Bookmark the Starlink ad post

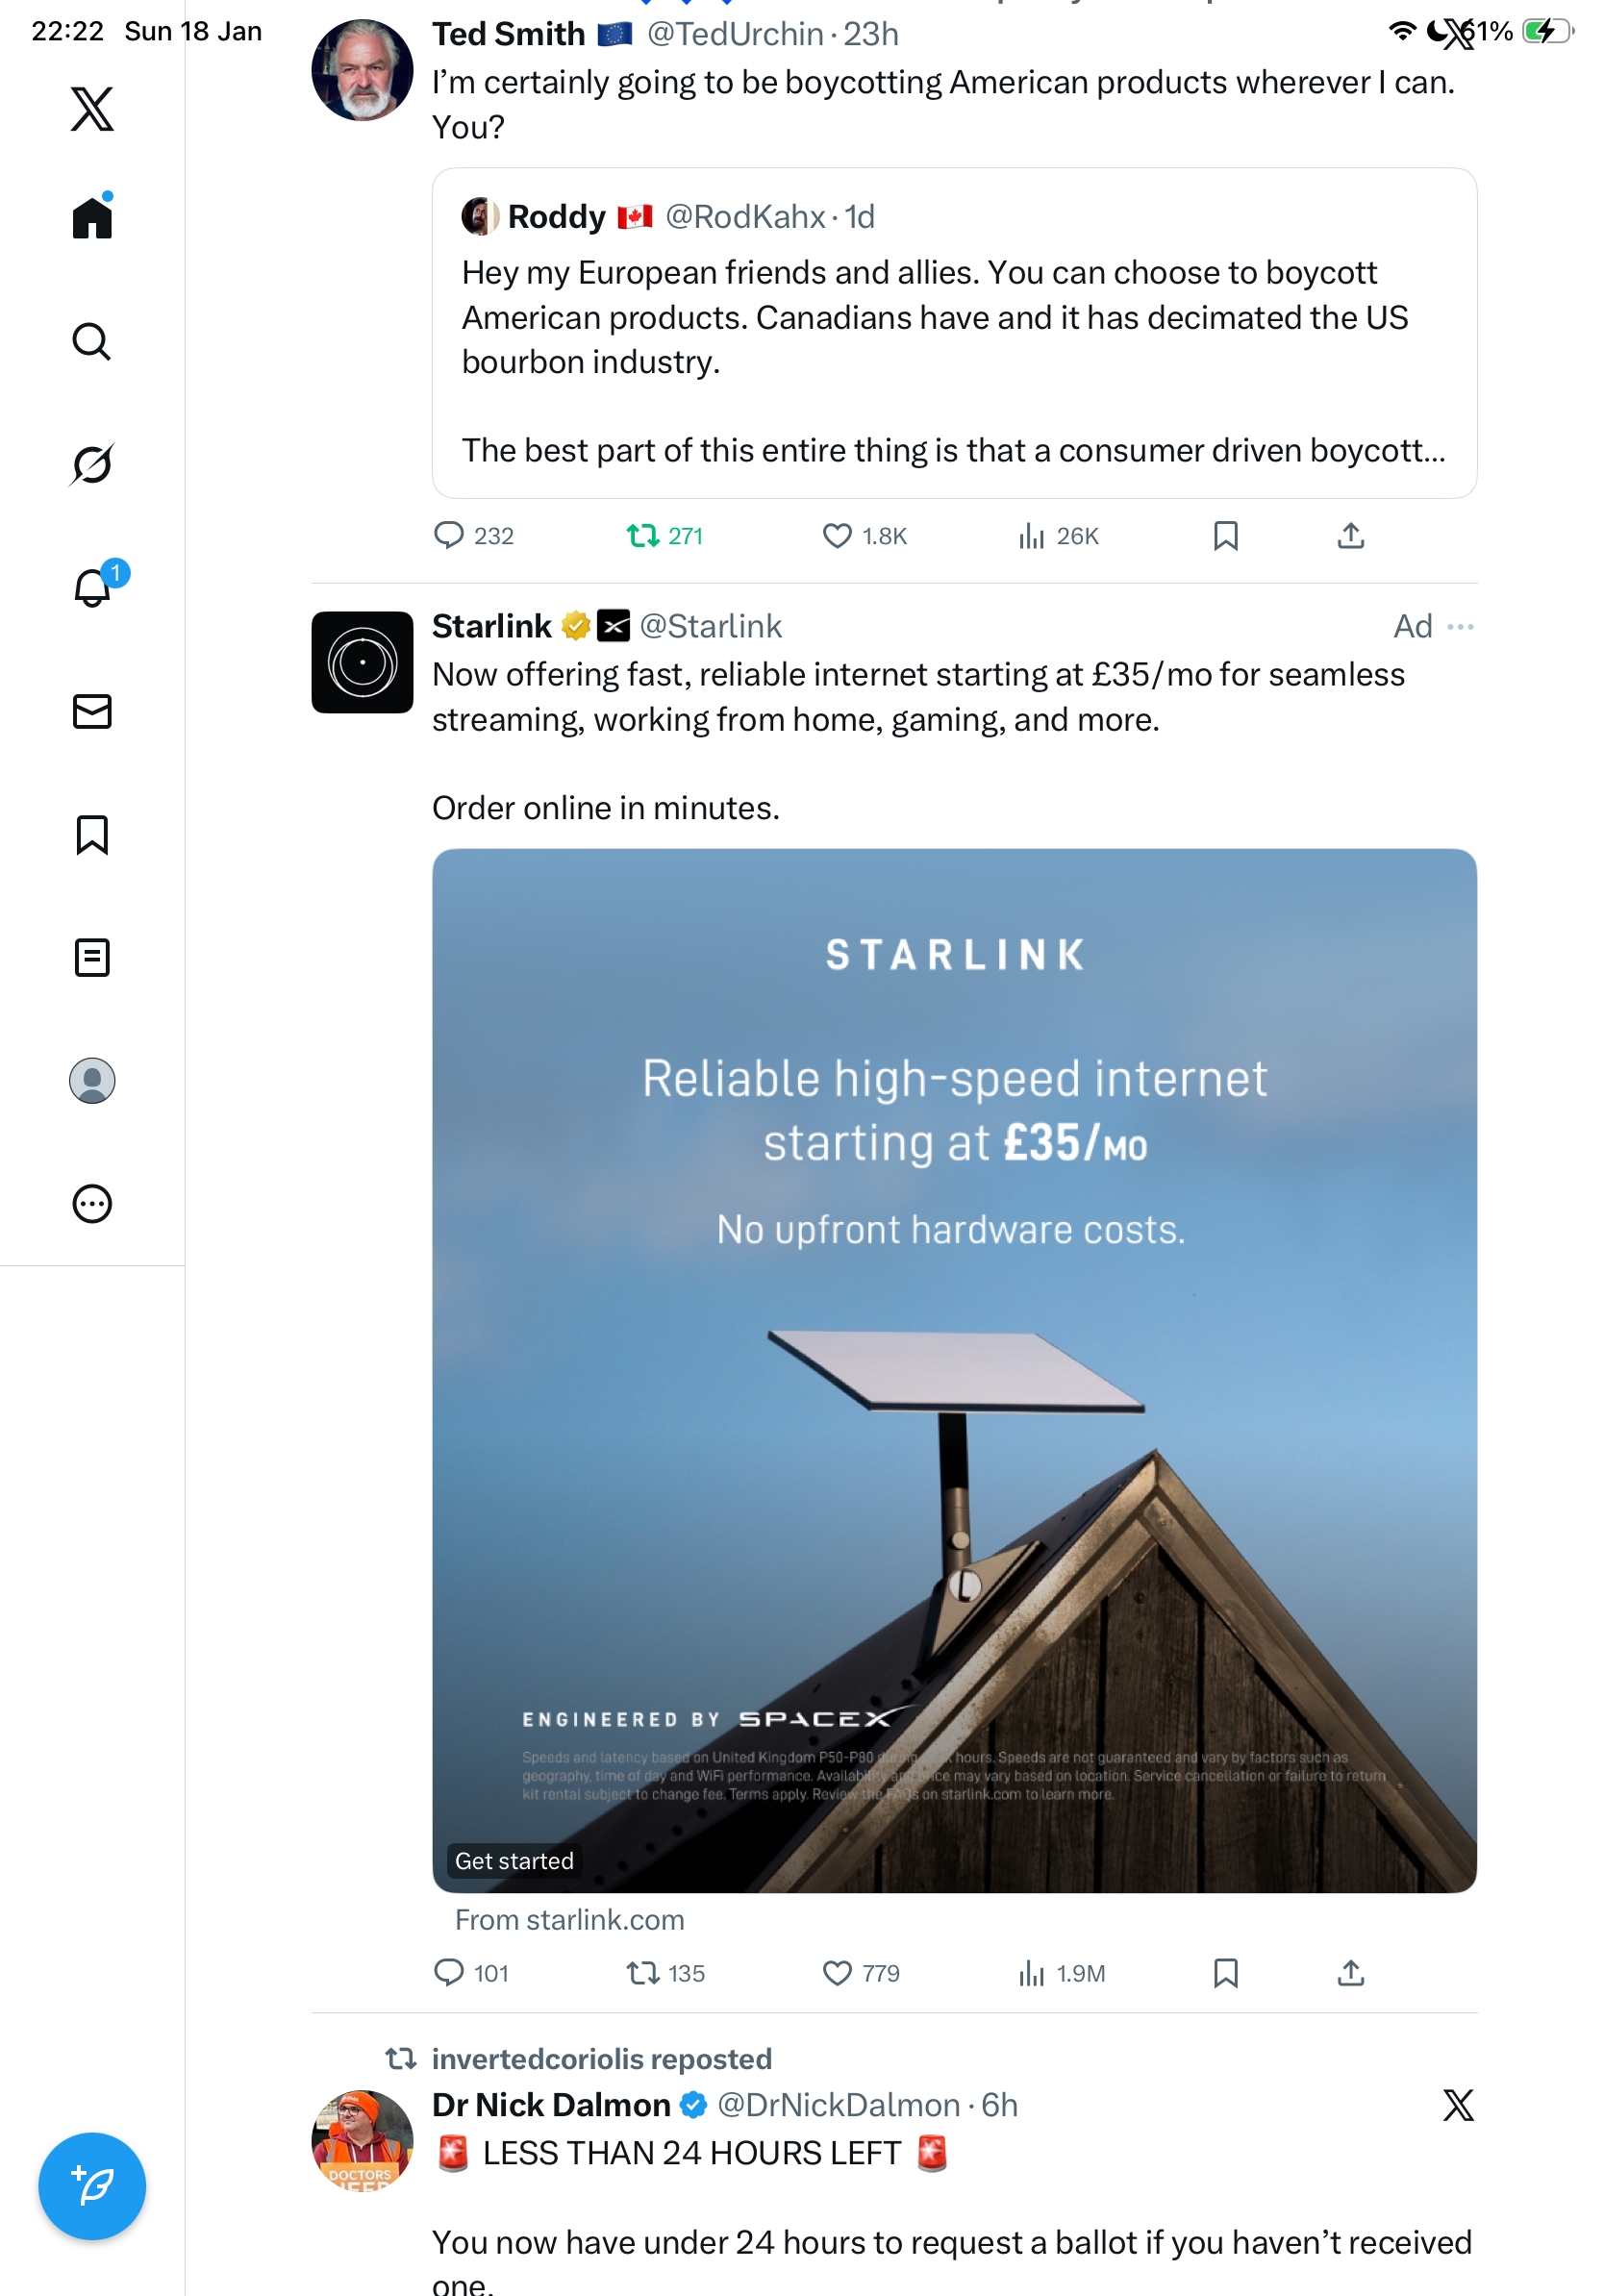(x=1225, y=1972)
